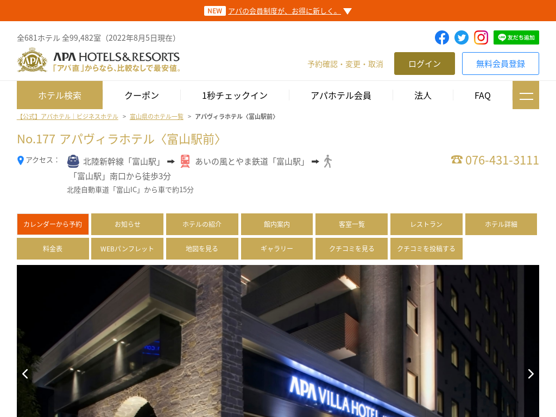Click the No.177 アパヴィラホテル title

click(119, 139)
